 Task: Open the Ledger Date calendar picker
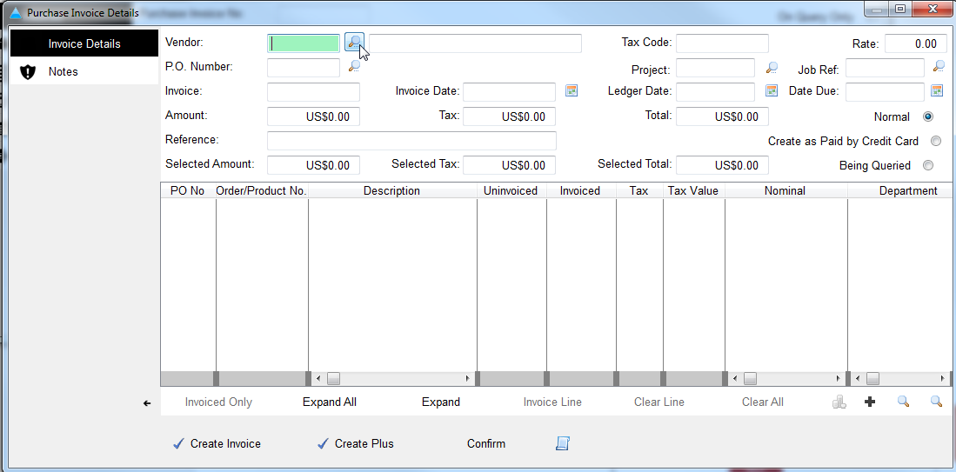[772, 90]
